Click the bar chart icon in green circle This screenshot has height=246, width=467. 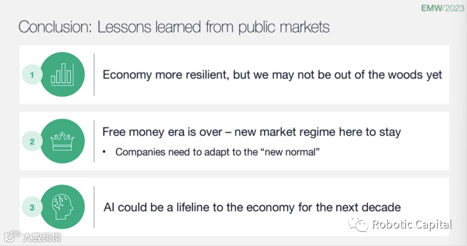coord(62,75)
